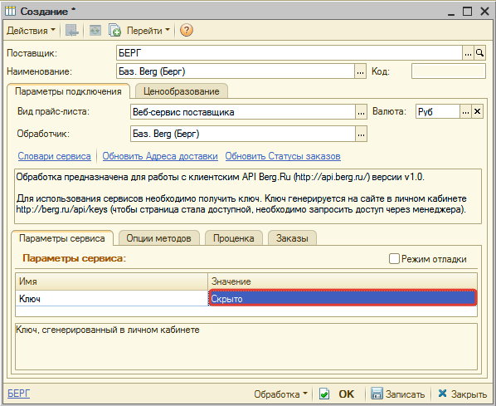This screenshot has width=496, height=406.
Task: Open the help question mark icon
Action: (187, 31)
